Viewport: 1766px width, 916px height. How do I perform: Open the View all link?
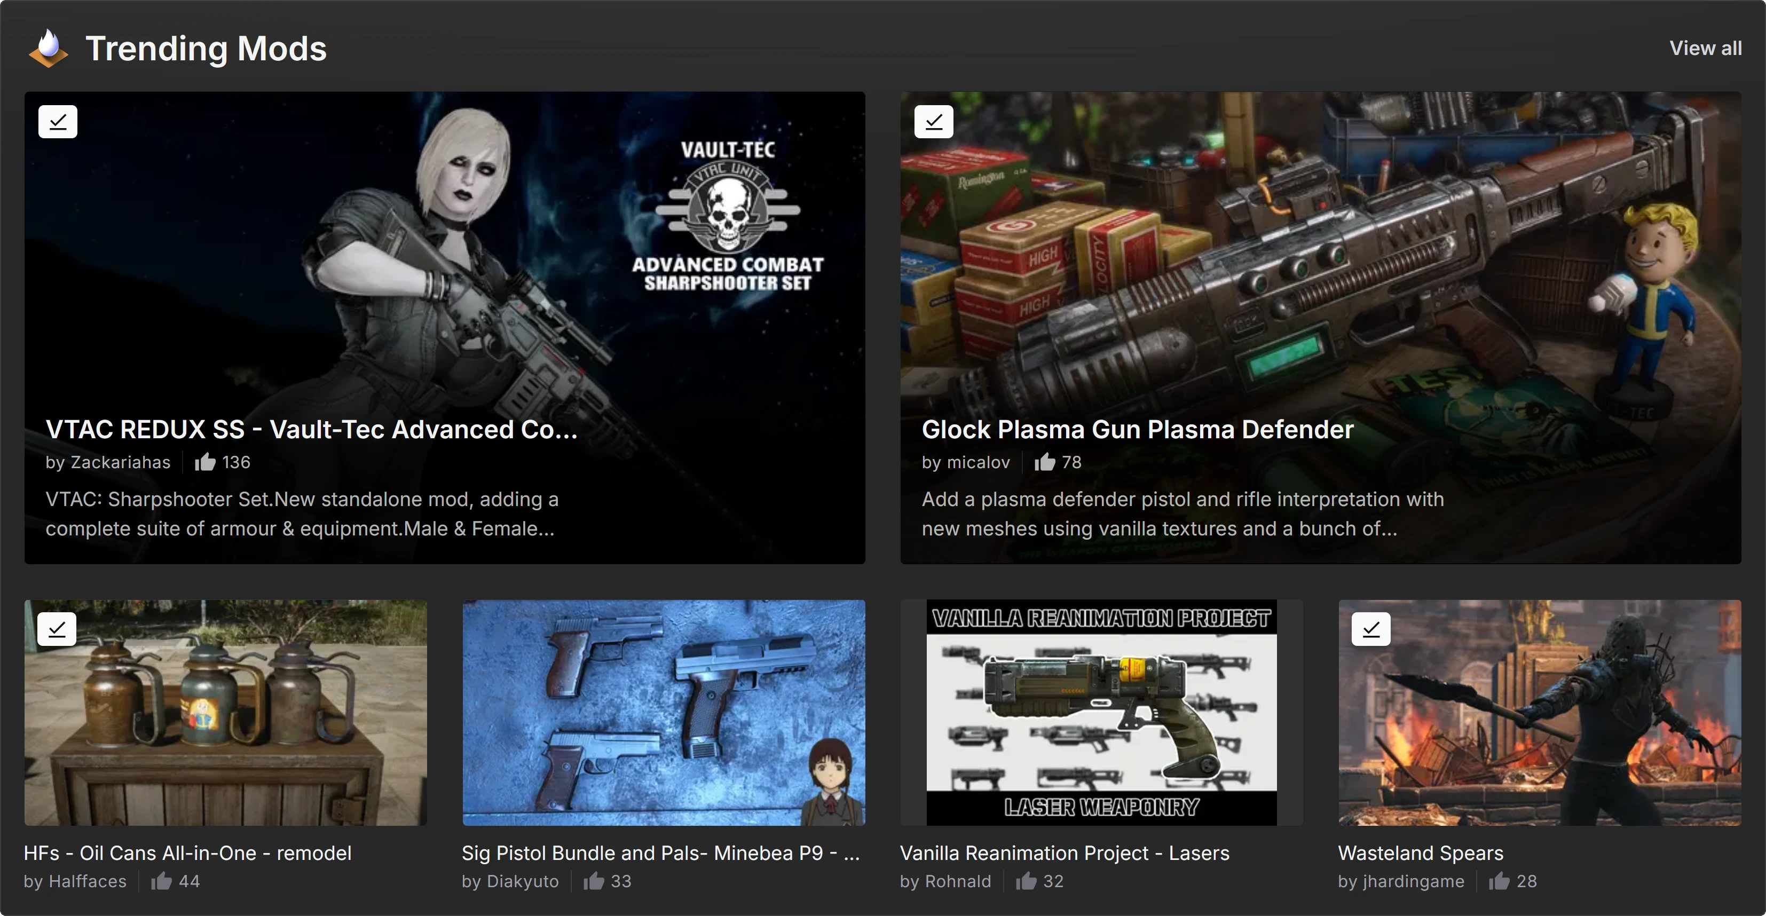[1705, 48]
